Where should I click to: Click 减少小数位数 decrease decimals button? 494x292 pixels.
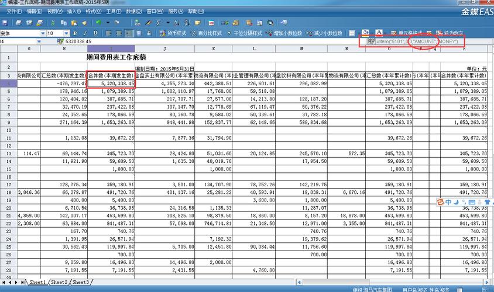coord(324,33)
